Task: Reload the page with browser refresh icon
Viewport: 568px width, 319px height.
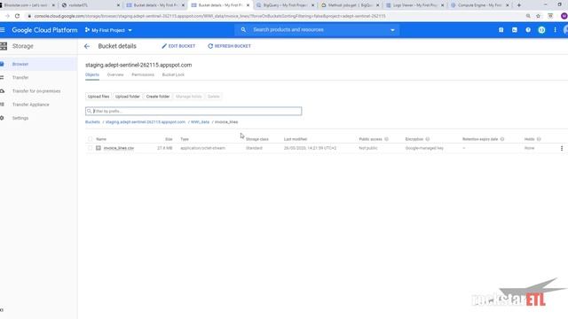Action: pyautogui.click(x=17, y=16)
